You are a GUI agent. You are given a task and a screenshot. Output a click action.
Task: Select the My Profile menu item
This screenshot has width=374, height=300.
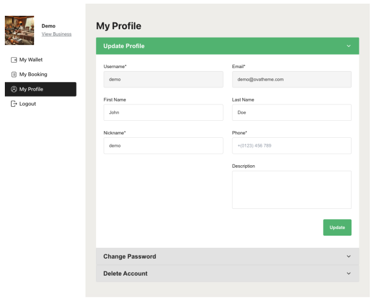41,89
